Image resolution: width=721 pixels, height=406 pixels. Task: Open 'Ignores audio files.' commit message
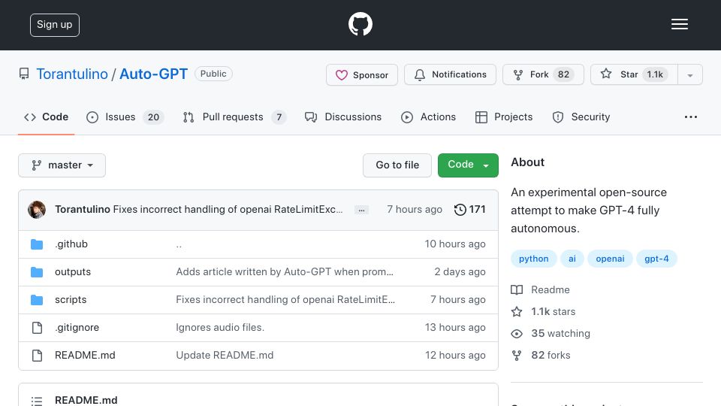220,327
